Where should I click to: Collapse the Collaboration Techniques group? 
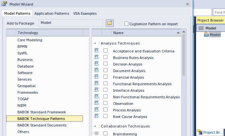[x=95, y=126]
